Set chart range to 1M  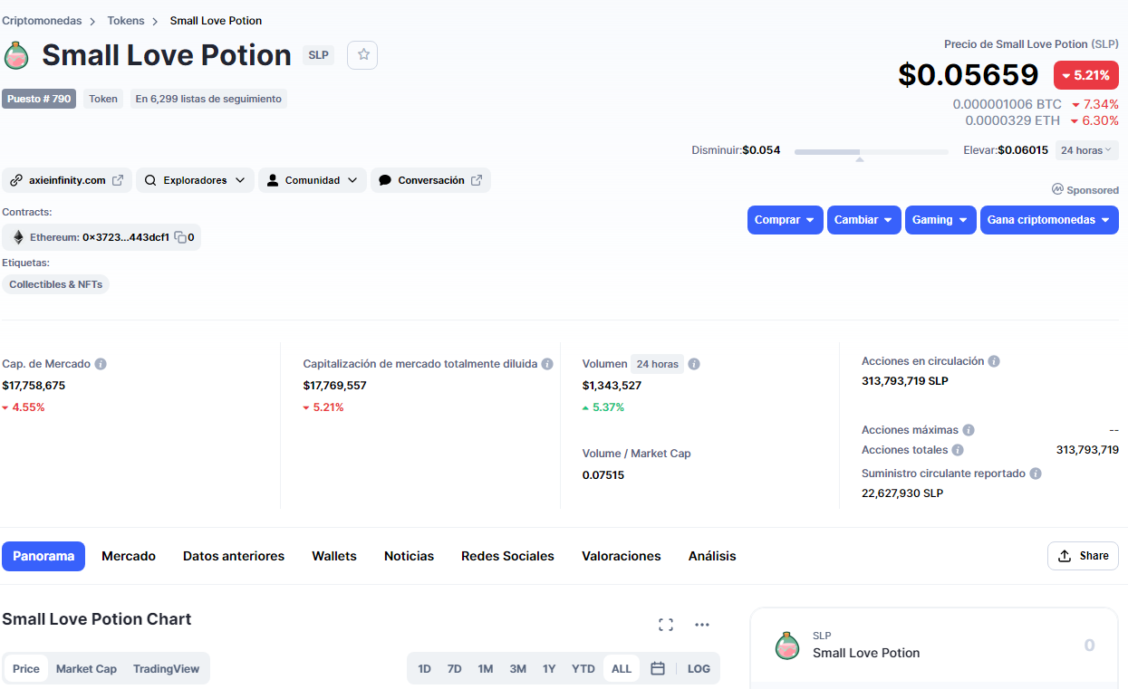click(486, 669)
